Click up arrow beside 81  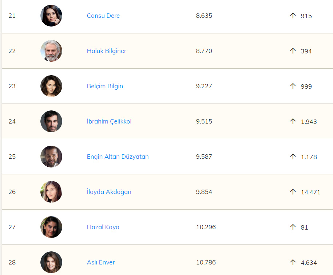pyautogui.click(x=293, y=227)
